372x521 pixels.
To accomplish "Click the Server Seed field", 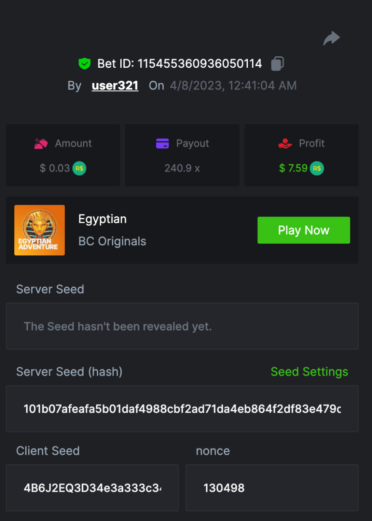I will tap(182, 326).
